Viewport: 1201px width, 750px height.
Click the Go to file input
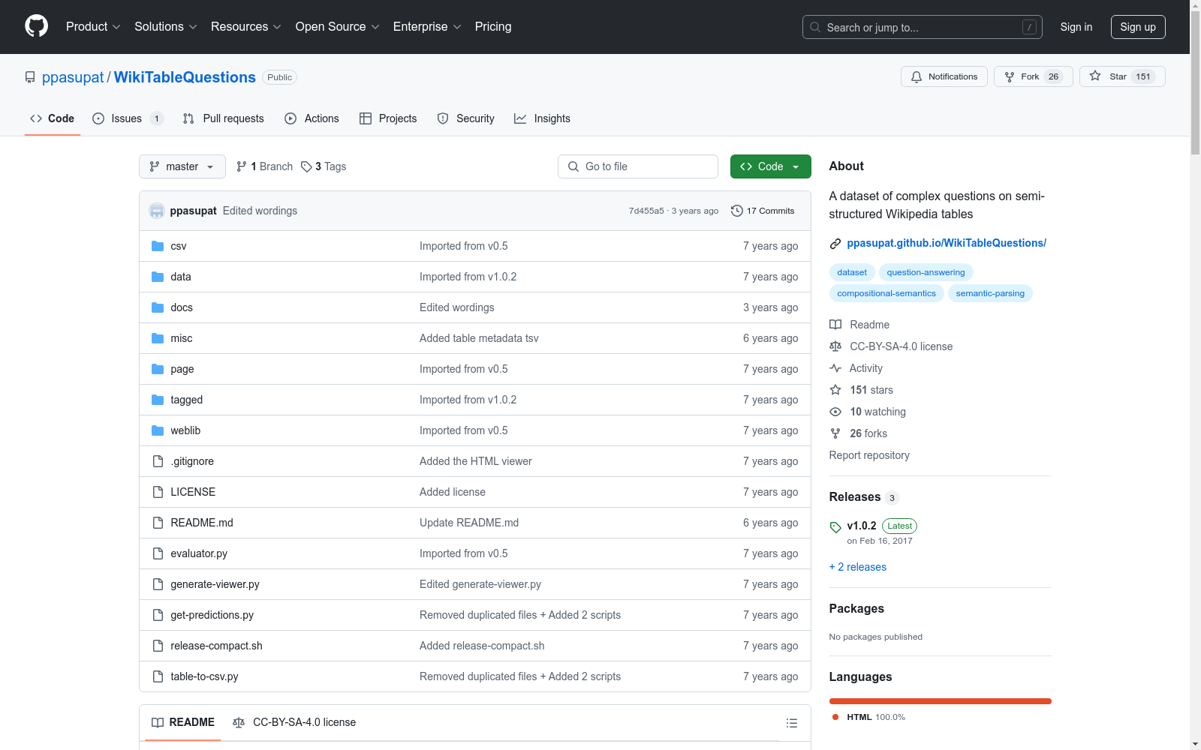(x=638, y=166)
